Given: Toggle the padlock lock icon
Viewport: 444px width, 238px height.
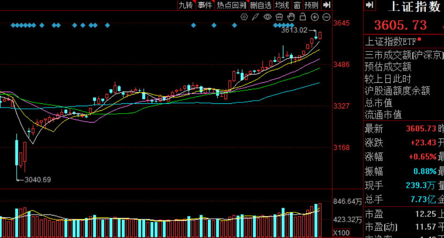Looking at the screenshot, I should [x=303, y=17].
